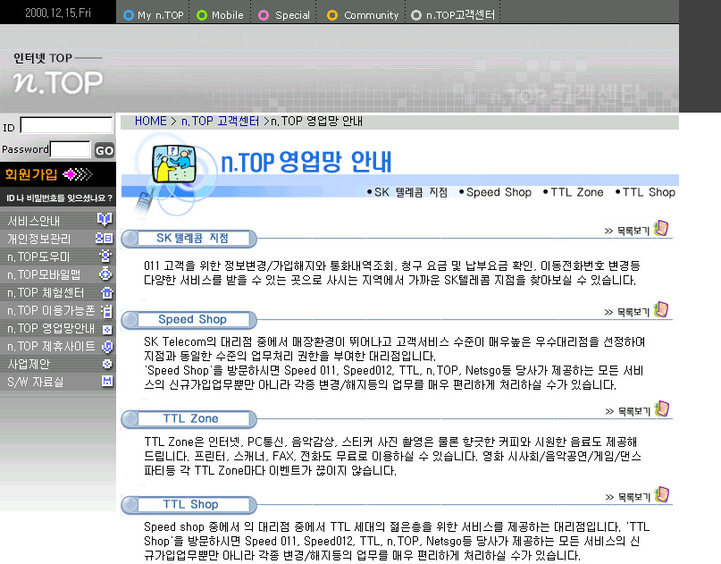721x564 pixels.
Task: Open n.TOP도우미 in sidebar
Action: click(x=38, y=257)
